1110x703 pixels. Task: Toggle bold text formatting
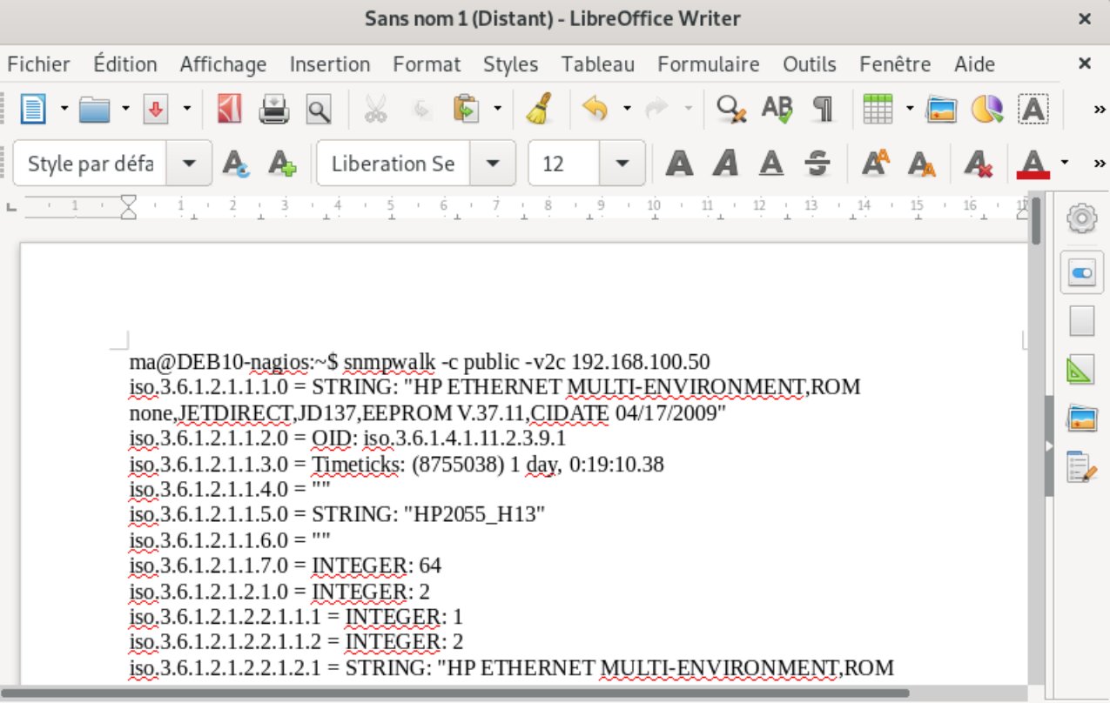click(x=680, y=164)
